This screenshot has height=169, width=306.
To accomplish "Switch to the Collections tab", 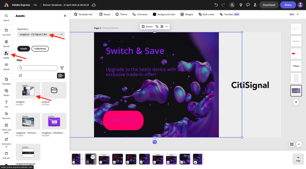I will tap(40, 49).
